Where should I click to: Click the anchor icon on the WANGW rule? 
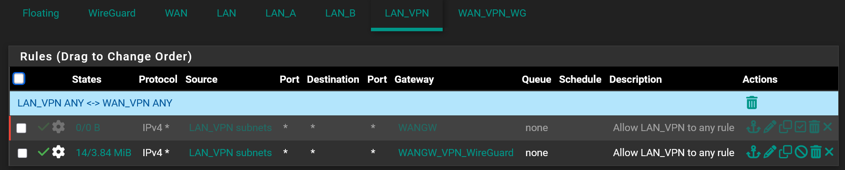click(x=753, y=127)
